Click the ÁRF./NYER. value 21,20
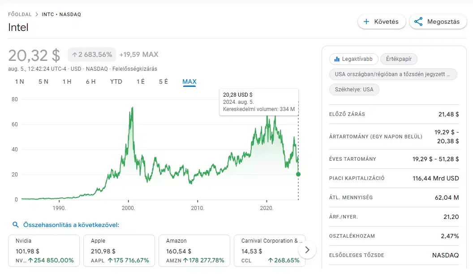Viewport: 473px width, 274px height. coord(451,217)
